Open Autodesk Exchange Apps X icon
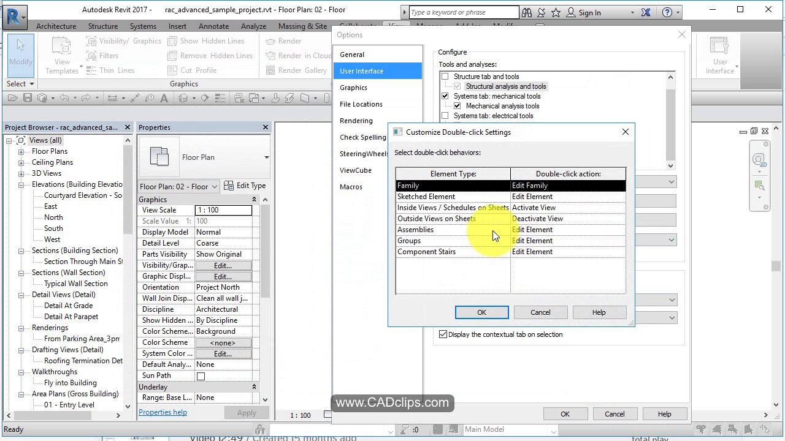785x441 pixels. 646,12
